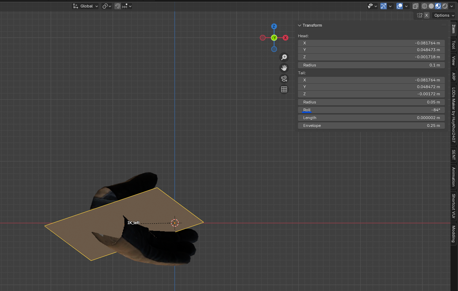Screen dimensions: 458x291
Task: Toggle X-axis mirror button
Action: 426,15
